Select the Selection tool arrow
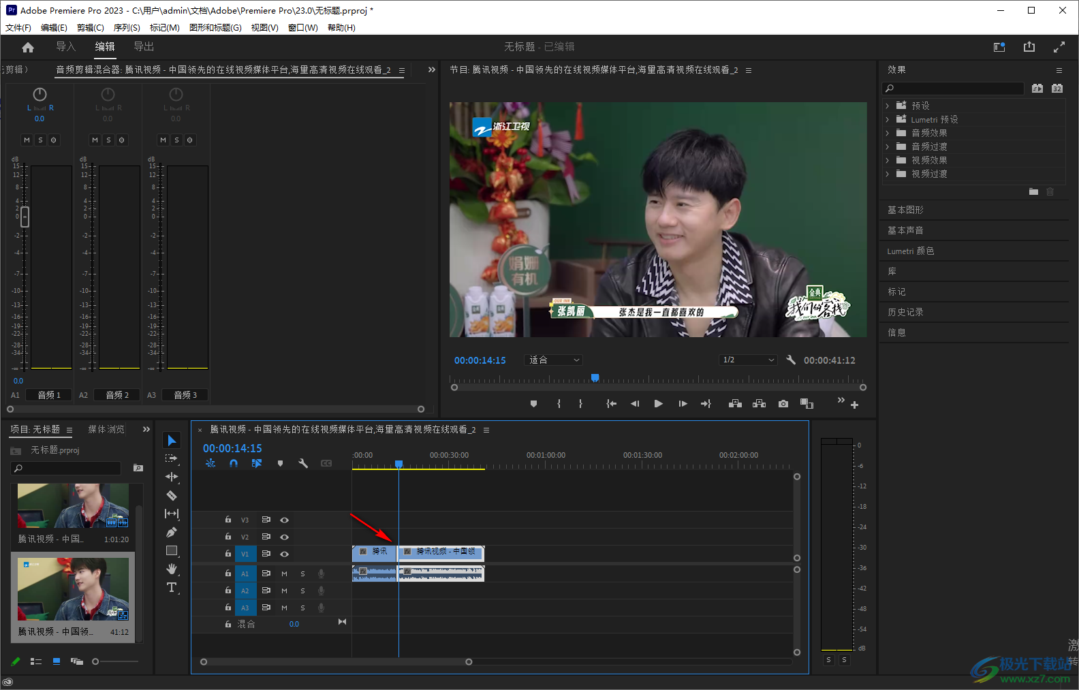This screenshot has width=1079, height=690. click(172, 441)
